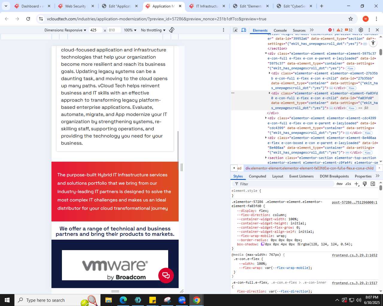Click the yellow warning count indicator
This screenshot has height=306, width=383.
[x=340, y=30]
